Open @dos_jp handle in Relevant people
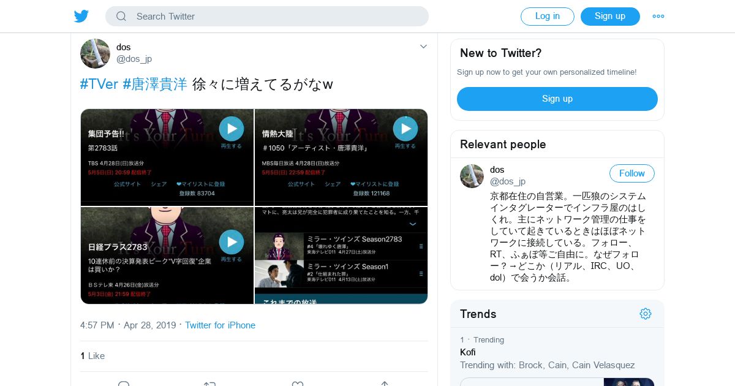The width and height of the screenshot is (735, 386). pos(508,181)
